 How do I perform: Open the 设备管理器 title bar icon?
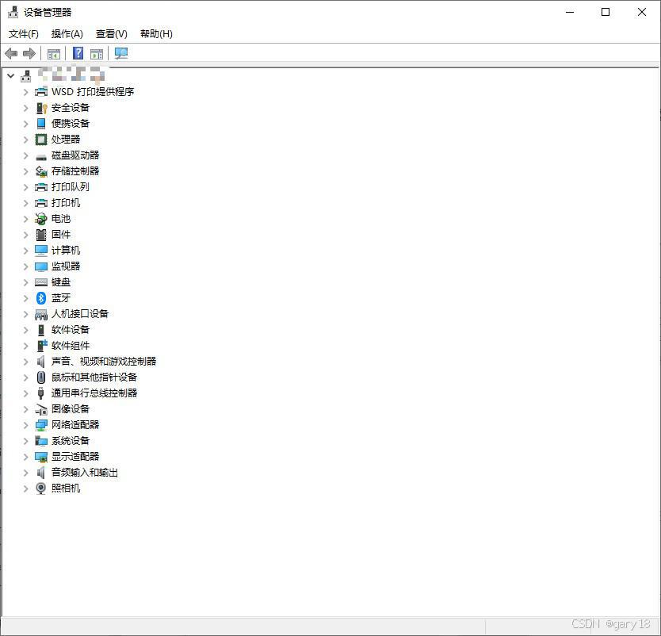click(x=13, y=12)
